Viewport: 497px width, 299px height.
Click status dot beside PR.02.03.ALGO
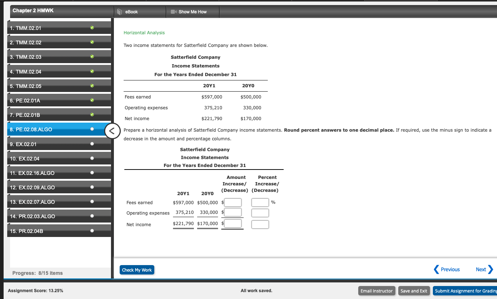(92, 216)
